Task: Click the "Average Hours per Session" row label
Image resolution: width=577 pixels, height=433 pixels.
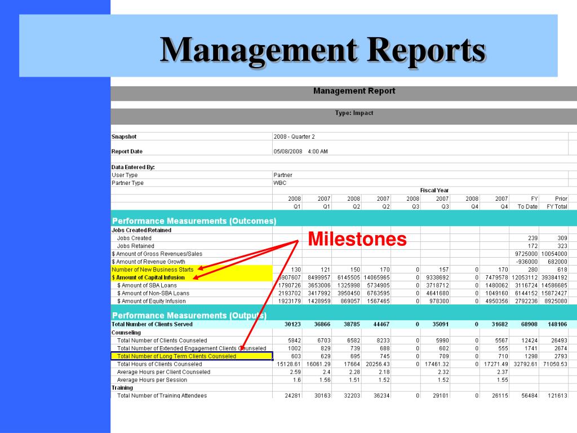Action: tap(152, 380)
